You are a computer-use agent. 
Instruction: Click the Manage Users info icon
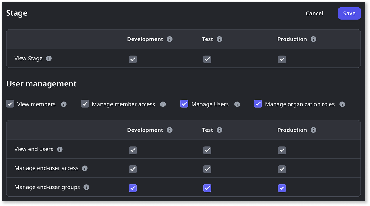tap(237, 104)
